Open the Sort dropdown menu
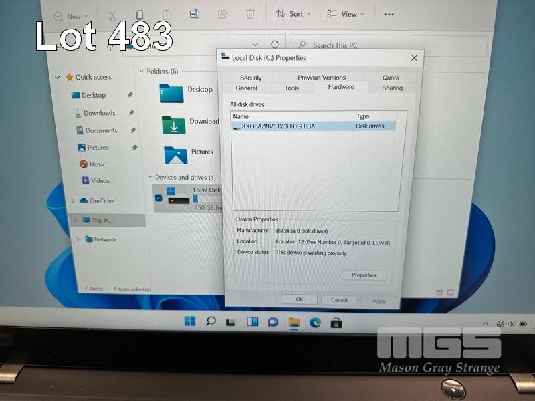 tap(293, 14)
